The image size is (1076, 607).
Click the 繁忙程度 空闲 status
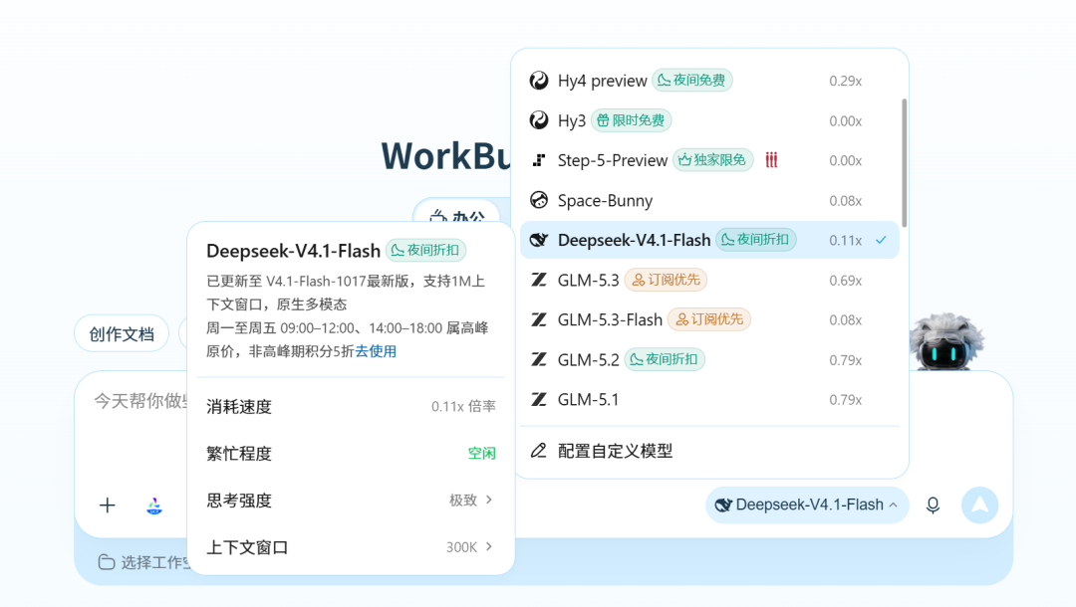(x=482, y=453)
